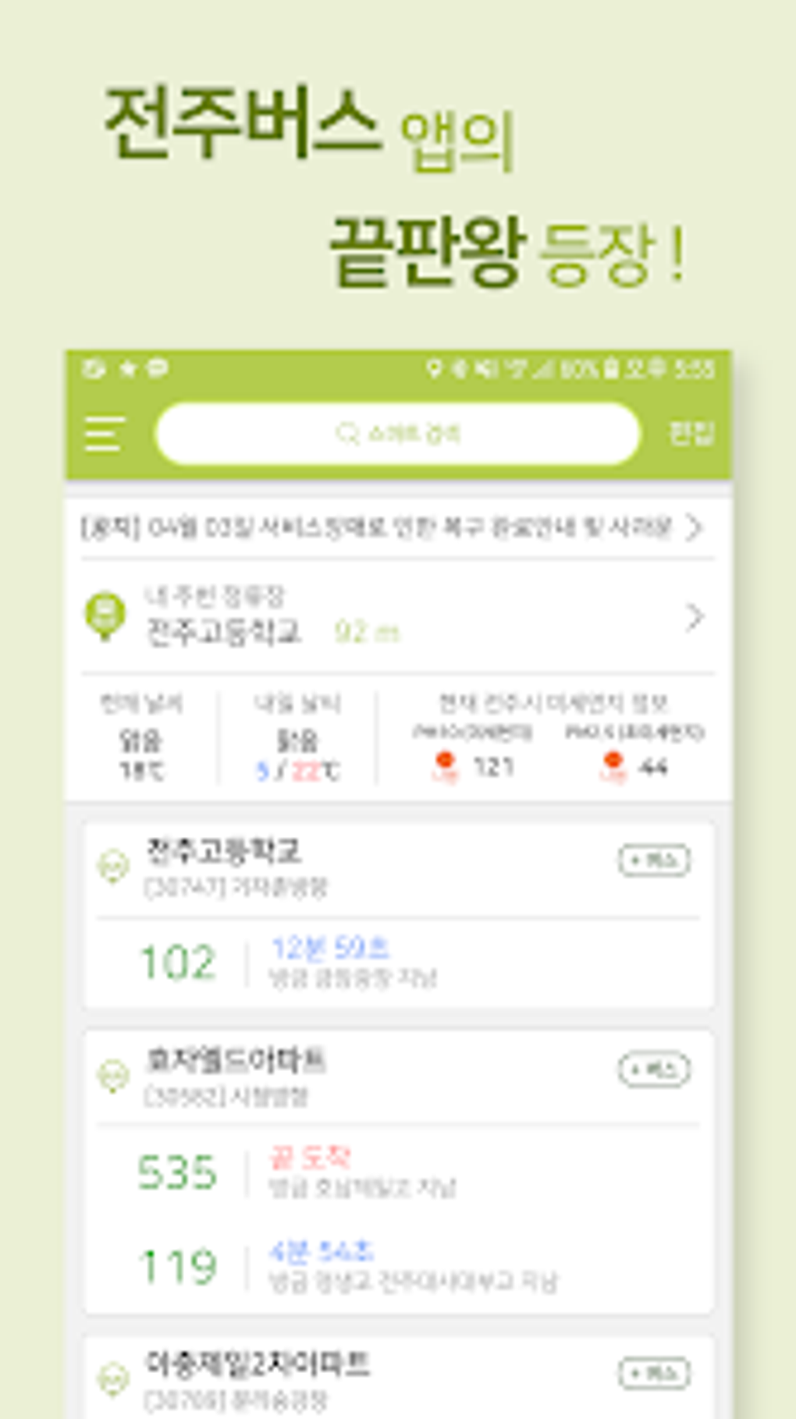Tap the PM2.5 red indicator 44
Image resolution: width=796 pixels, height=1419 pixels.
pos(634,766)
